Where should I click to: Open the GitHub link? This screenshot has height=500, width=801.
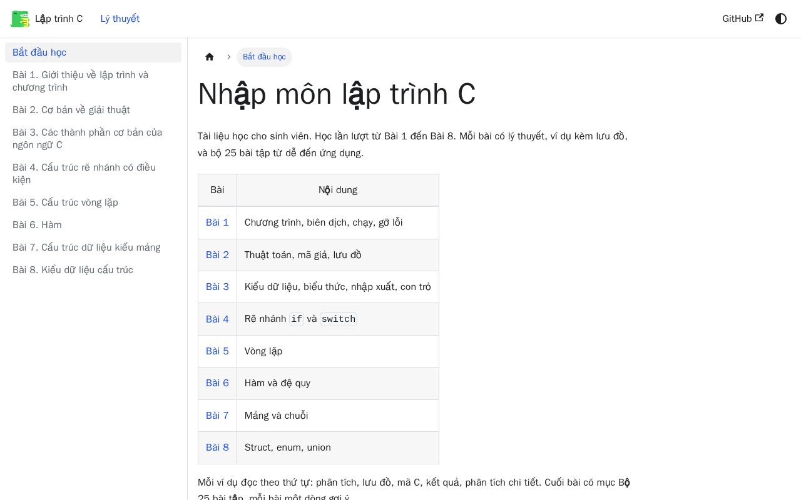point(743,19)
